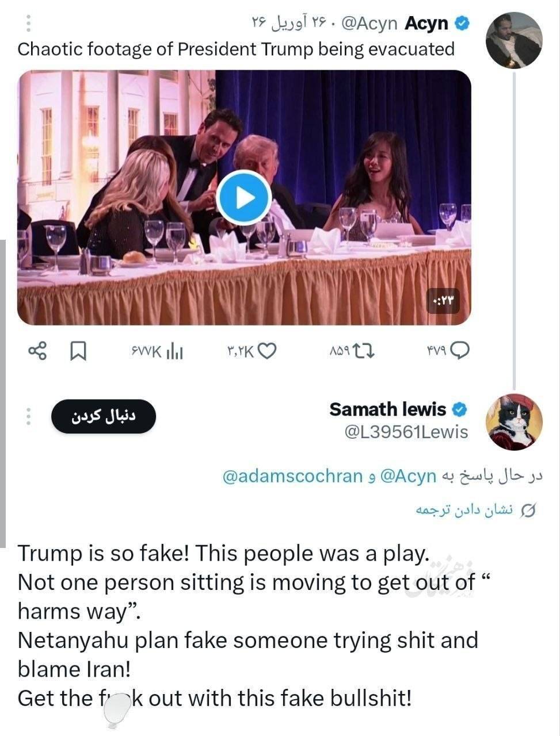The width and height of the screenshot is (560, 736).
Task: Play the video in Acyn's post
Action: pos(245,198)
